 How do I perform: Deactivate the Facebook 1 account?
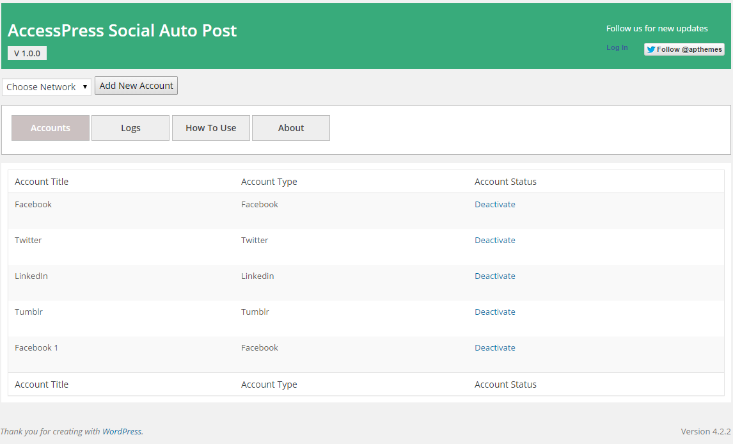pos(494,348)
